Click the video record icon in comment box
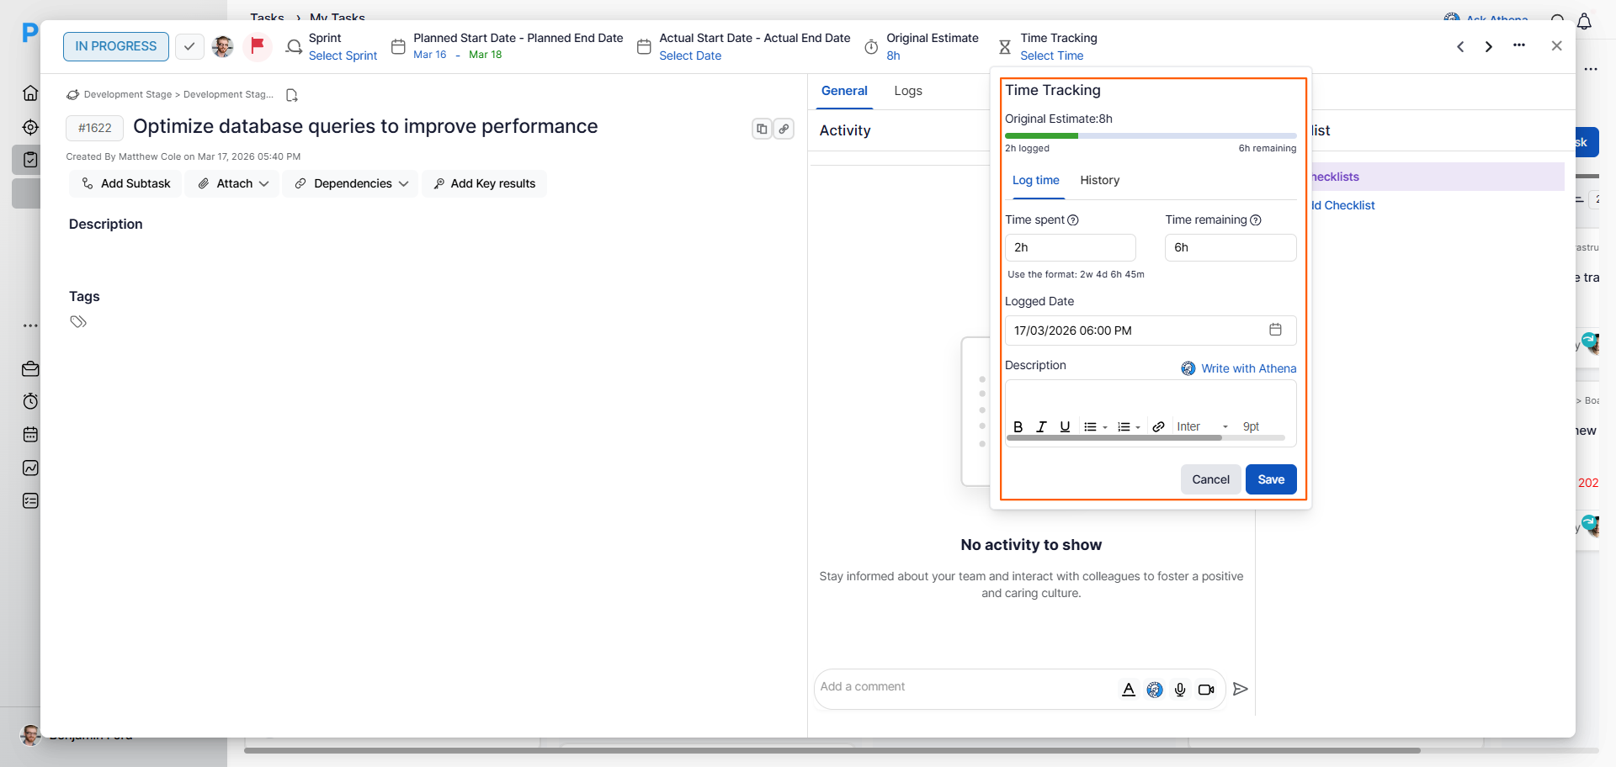The width and height of the screenshot is (1616, 767). (x=1206, y=690)
